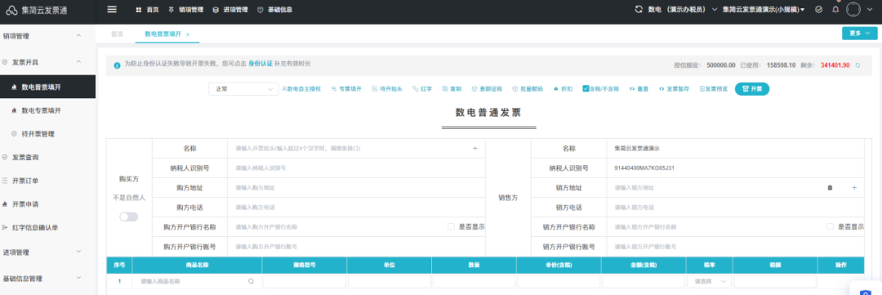
Task: Refresh the remaining credit amount icon
Action: pos(857,65)
